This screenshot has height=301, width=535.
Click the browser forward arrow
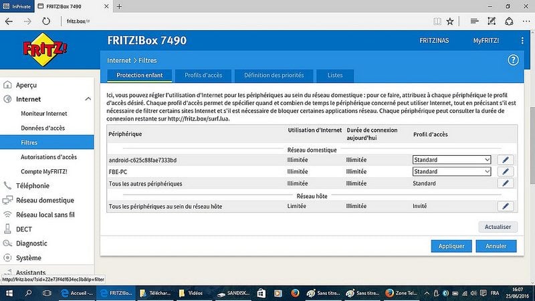(x=27, y=21)
